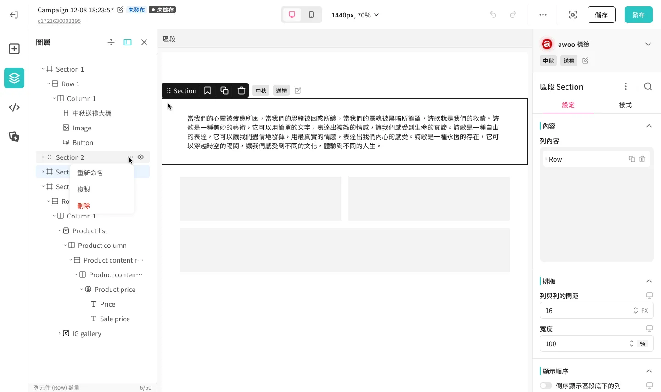Image resolution: width=661 pixels, height=392 pixels.
Task: Close the 圖層 panel
Action: (144, 42)
